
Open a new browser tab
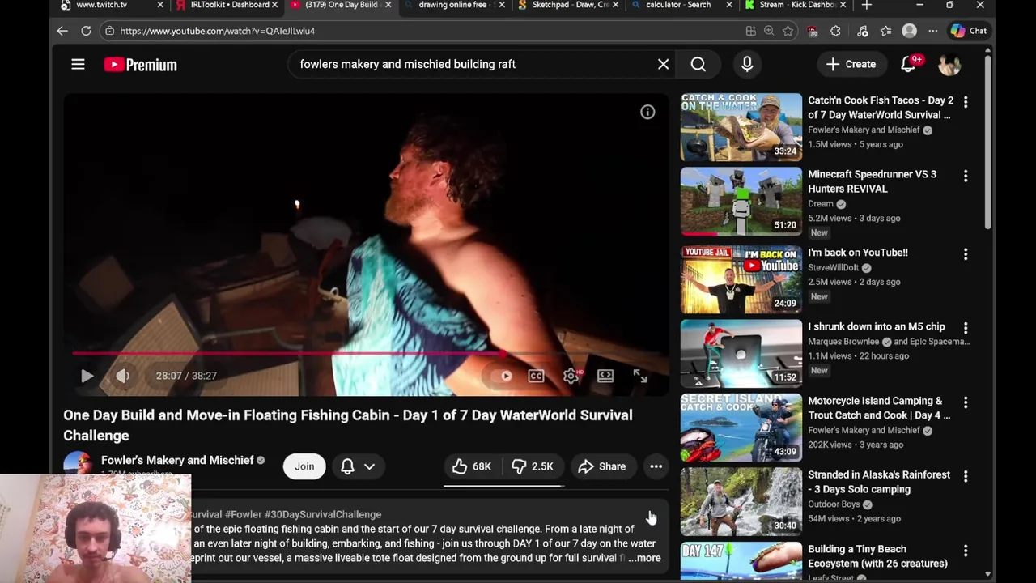pyautogui.click(x=867, y=6)
